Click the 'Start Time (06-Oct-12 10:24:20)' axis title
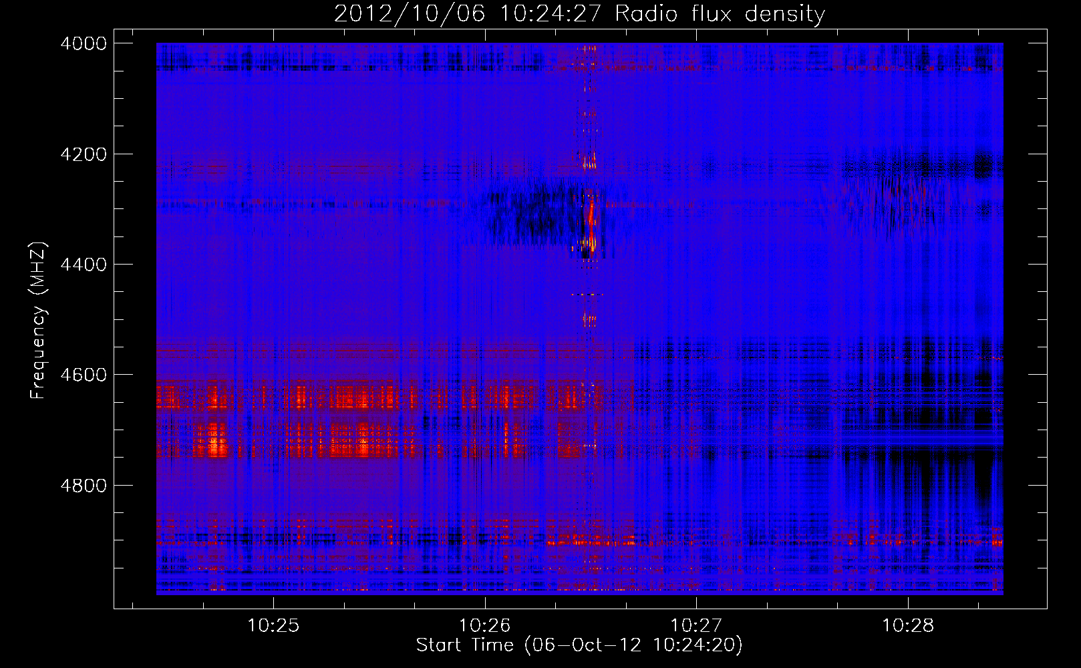This screenshot has height=668, width=1081. 579,645
